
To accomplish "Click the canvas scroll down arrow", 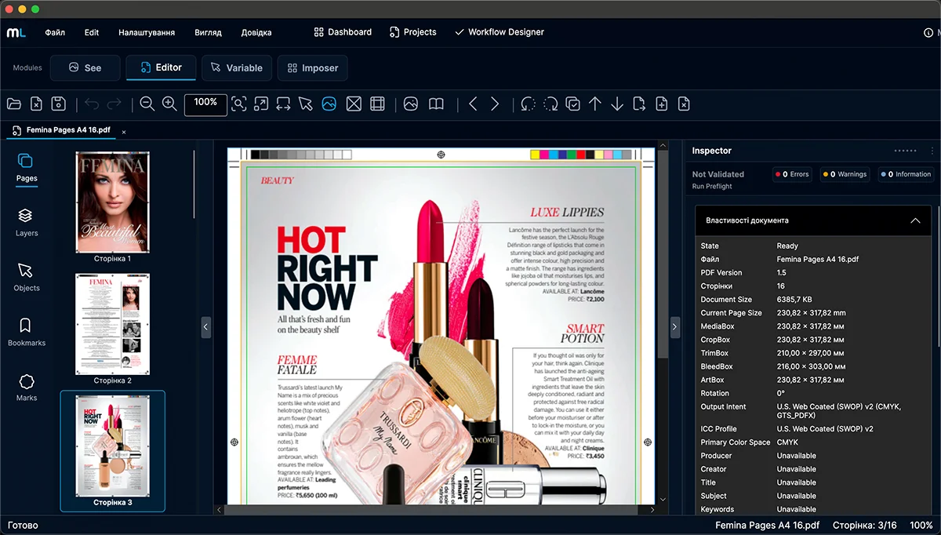I will point(663,499).
